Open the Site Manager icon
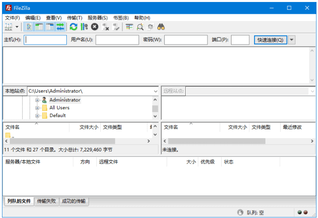The height and width of the screenshot is (218, 318). [8, 27]
